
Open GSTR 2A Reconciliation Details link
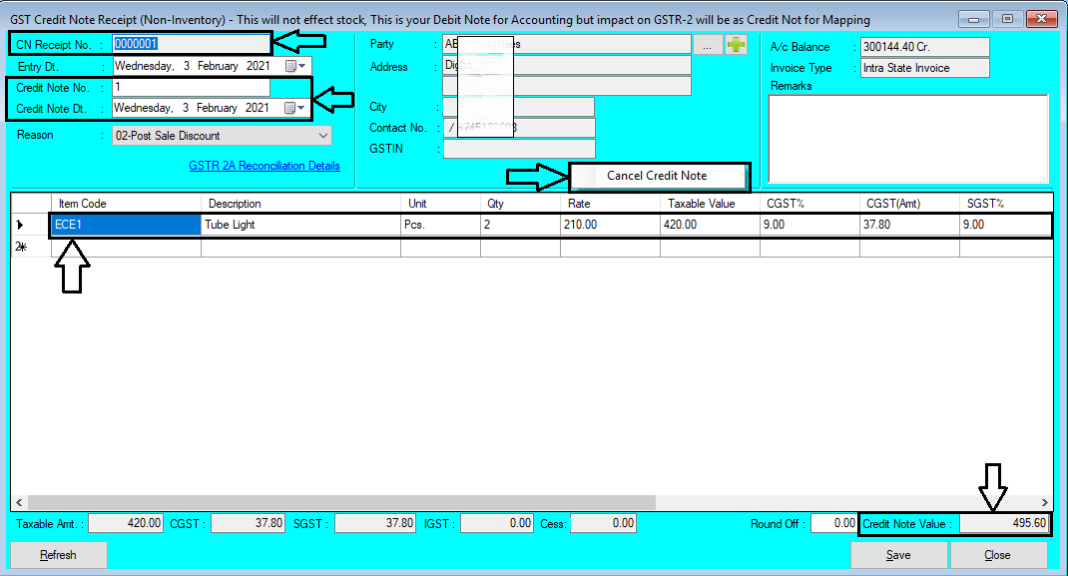tap(264, 165)
